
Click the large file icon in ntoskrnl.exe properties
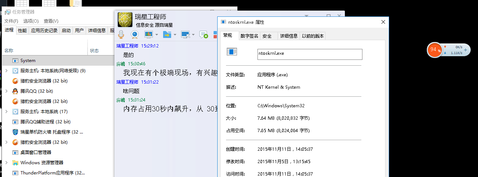[232, 52]
